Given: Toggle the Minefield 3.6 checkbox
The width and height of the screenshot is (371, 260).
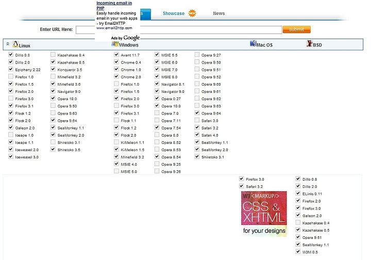Looking at the screenshot, I should 53,84.
